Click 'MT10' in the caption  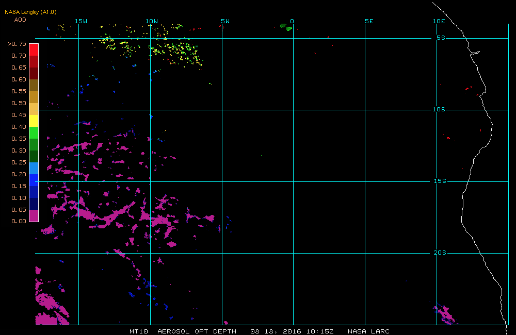(139, 331)
